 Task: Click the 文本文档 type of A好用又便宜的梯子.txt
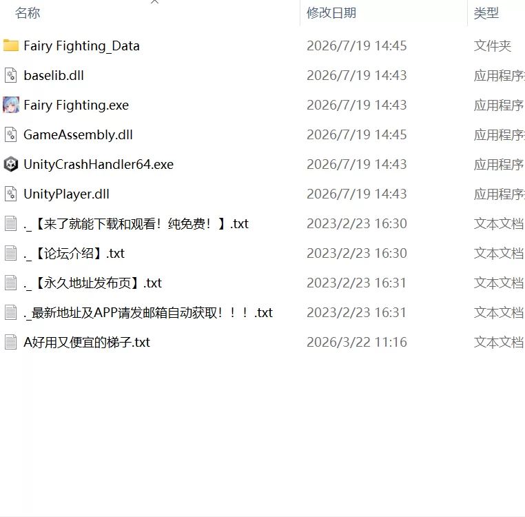[499, 343]
